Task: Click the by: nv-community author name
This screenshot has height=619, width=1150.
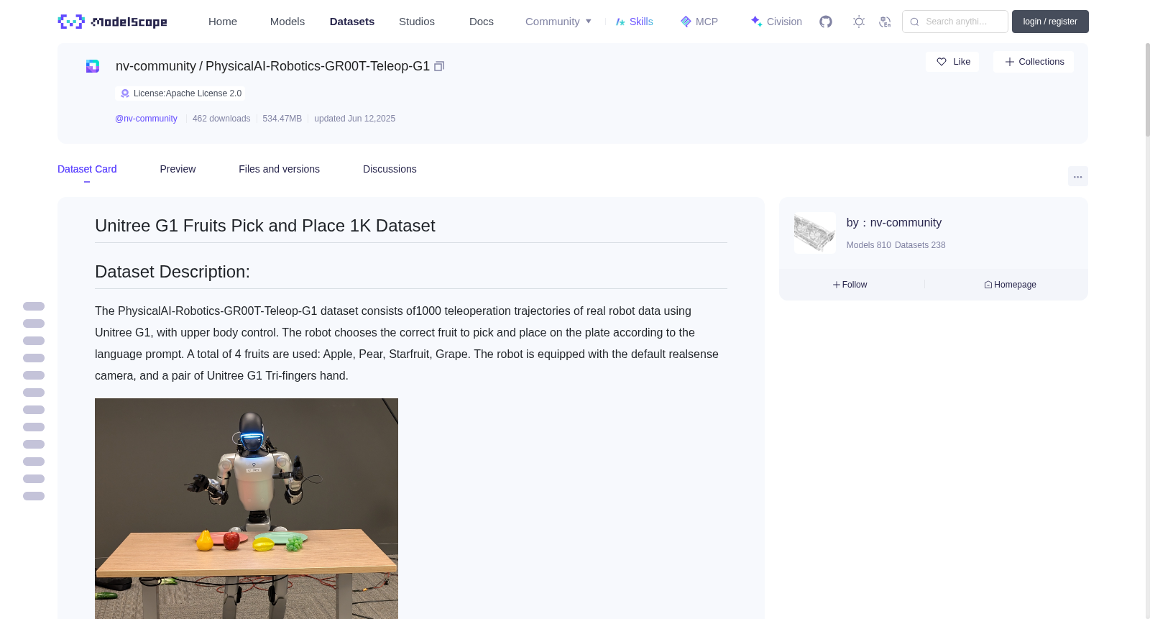Action: point(894,223)
